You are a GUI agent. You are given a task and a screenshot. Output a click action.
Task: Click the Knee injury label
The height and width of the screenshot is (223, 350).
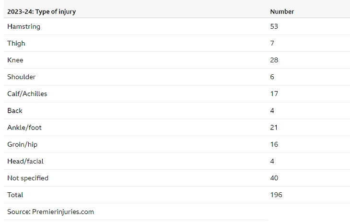15,60
